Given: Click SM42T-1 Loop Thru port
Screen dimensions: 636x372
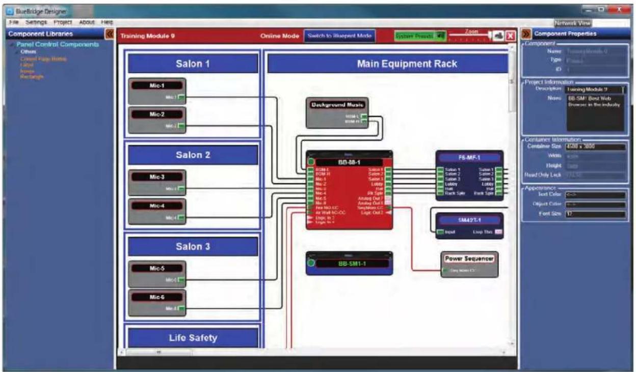Looking at the screenshot, I should coord(499,232).
